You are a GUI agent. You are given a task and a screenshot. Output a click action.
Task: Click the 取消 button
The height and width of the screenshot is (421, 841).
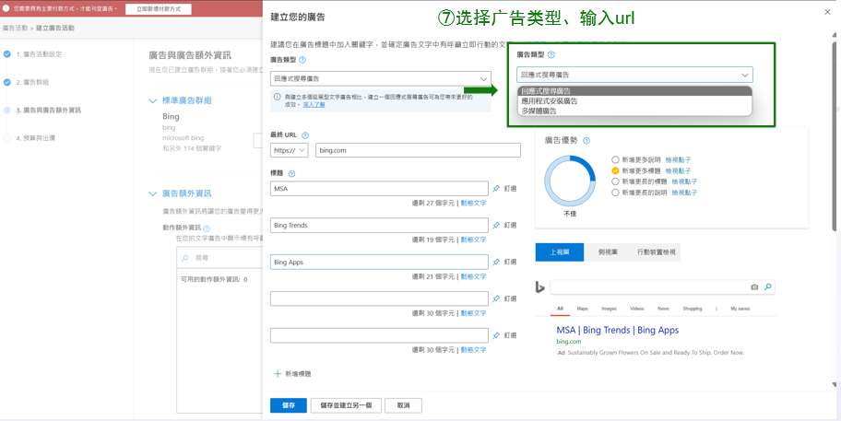click(x=403, y=405)
